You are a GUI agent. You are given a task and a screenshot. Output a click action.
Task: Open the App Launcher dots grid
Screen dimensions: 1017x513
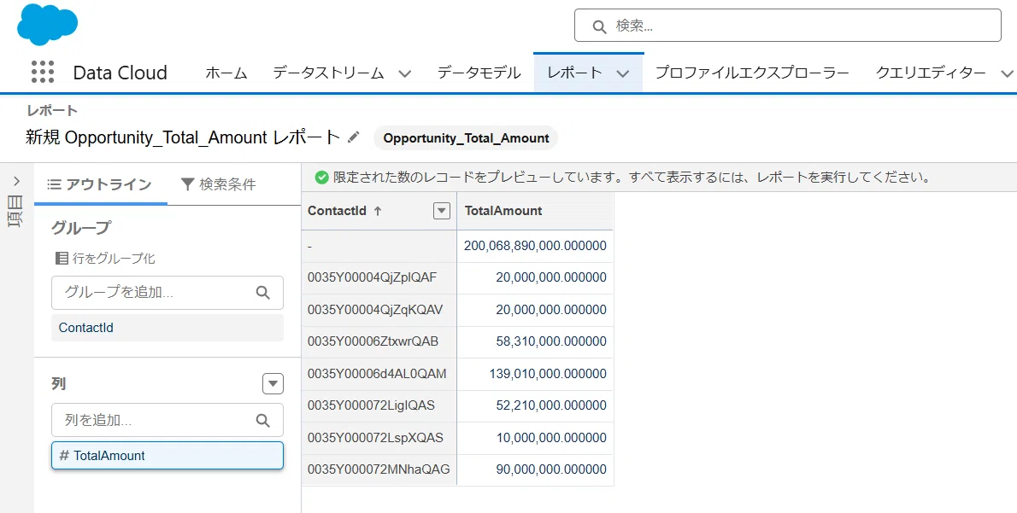tap(43, 72)
